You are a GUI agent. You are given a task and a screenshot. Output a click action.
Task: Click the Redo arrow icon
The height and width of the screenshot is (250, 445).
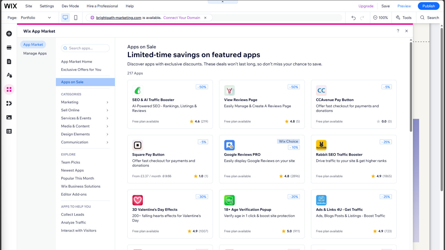pos(362,18)
